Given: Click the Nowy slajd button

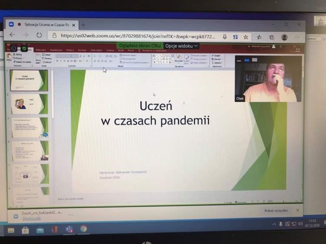Looking at the screenshot, I should click(38, 59).
